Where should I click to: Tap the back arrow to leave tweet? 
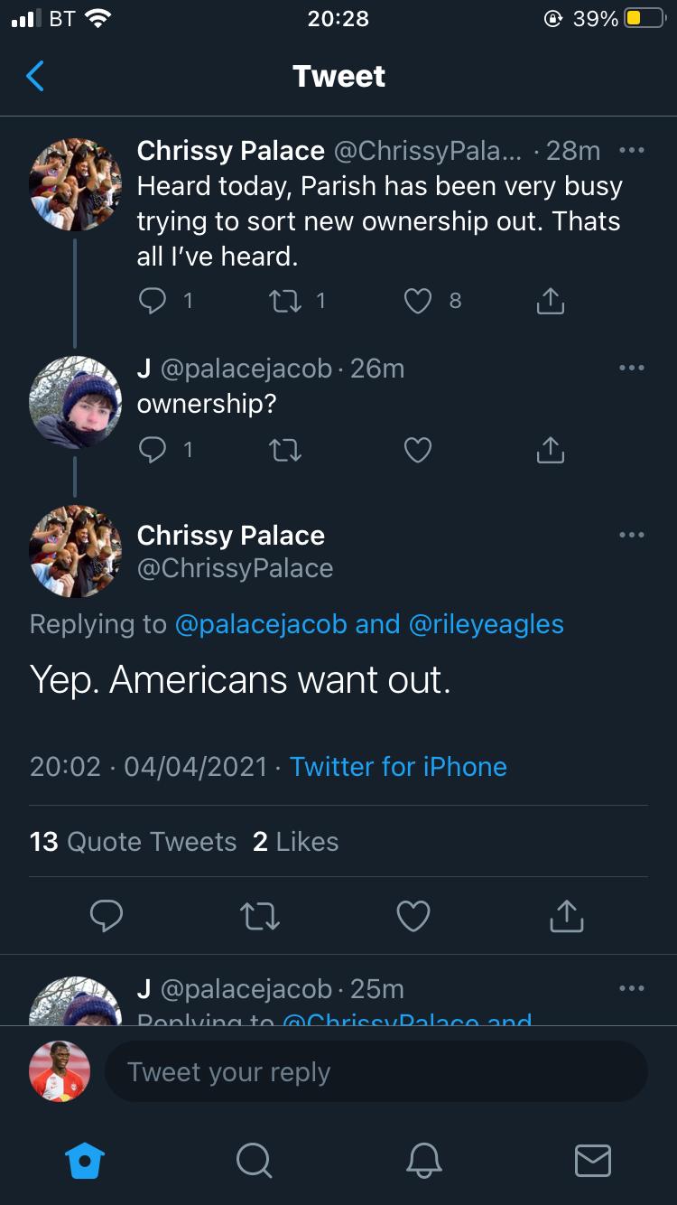(x=35, y=77)
